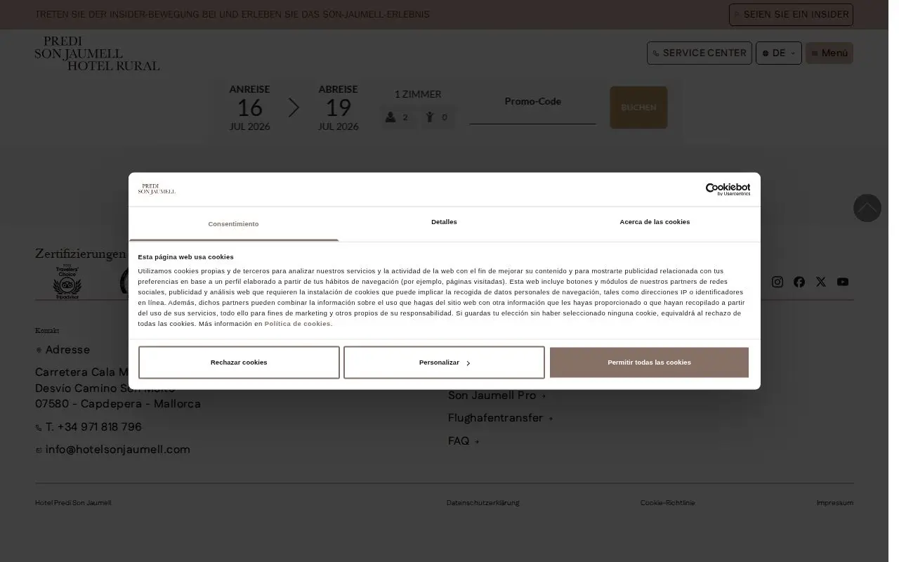Open the Flughafentransfer link
899x562 pixels.
point(500,418)
